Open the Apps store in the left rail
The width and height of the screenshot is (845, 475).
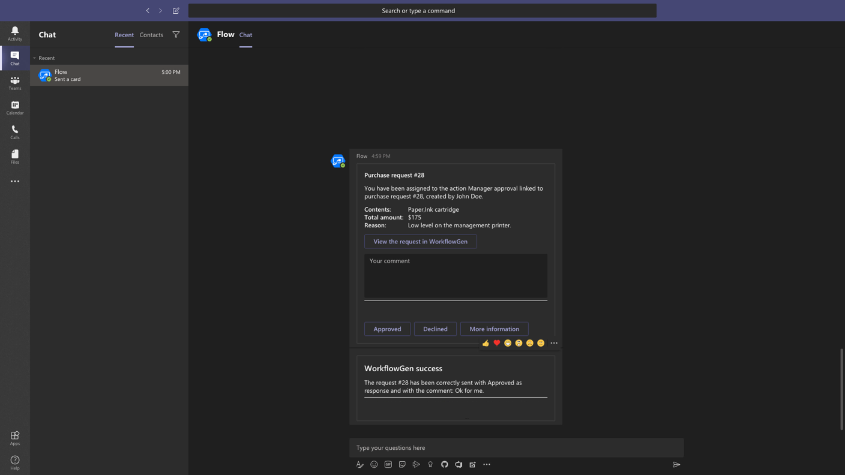click(x=15, y=438)
